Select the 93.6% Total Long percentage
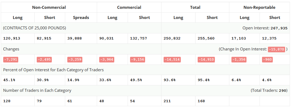Viewport: 291px width, 107px height. click(169, 80)
